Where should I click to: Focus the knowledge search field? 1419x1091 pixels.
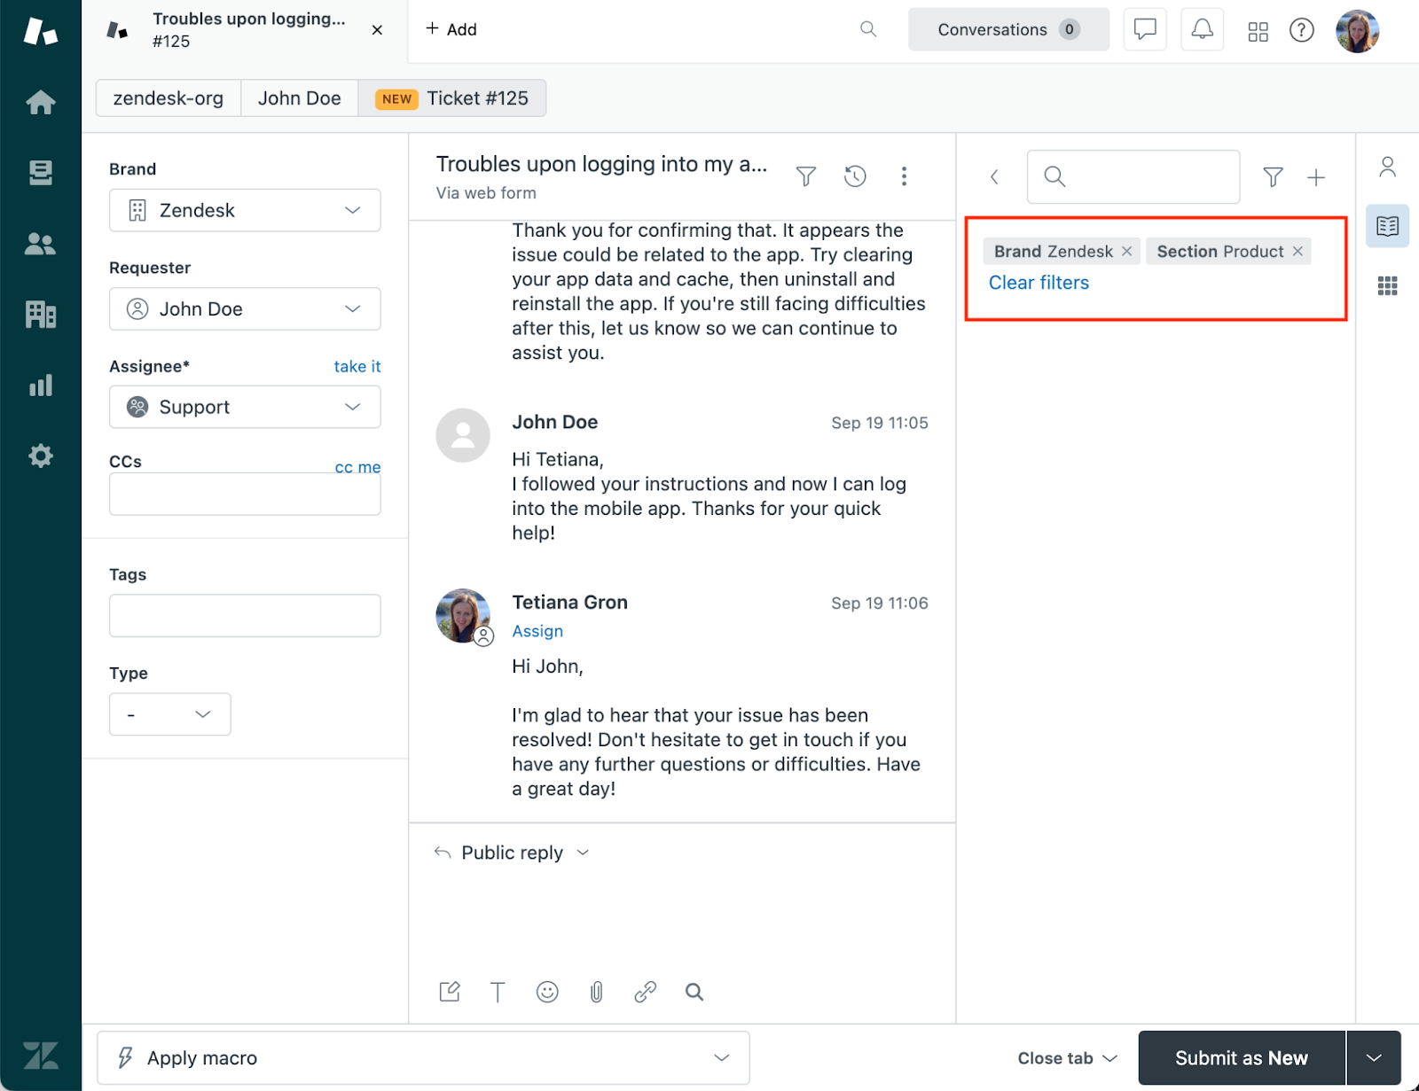(x=1133, y=177)
